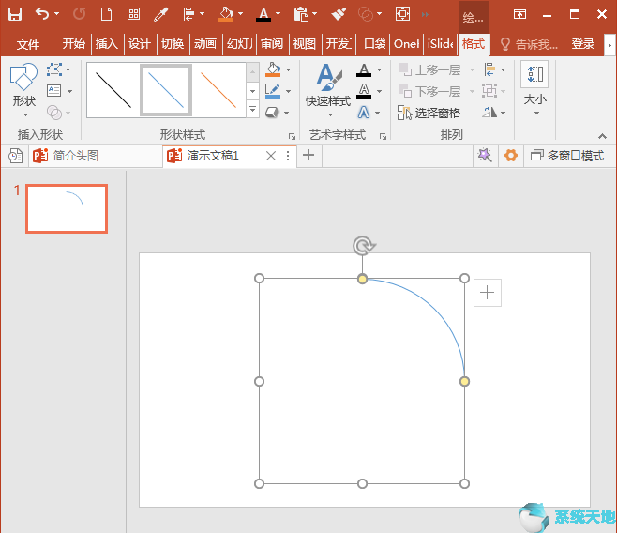Viewport: 617px width, 533px height.
Task: Switch to the 审阅 review tab
Action: [x=272, y=44]
